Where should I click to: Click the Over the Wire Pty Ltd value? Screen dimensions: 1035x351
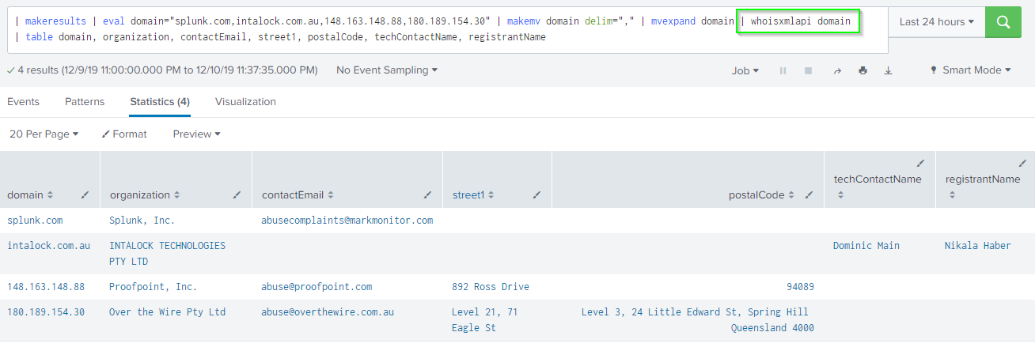pos(167,312)
